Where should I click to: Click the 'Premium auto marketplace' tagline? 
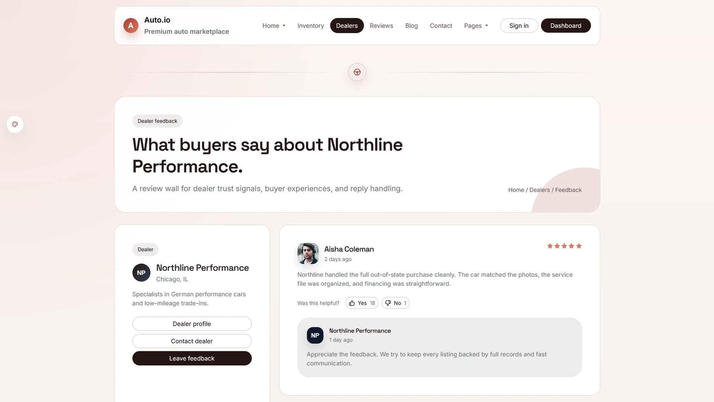point(187,32)
